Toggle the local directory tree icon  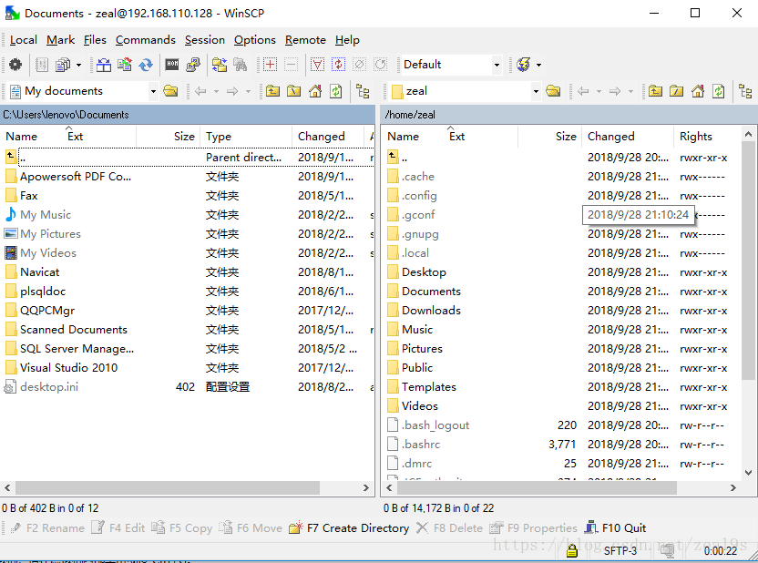pos(363,91)
